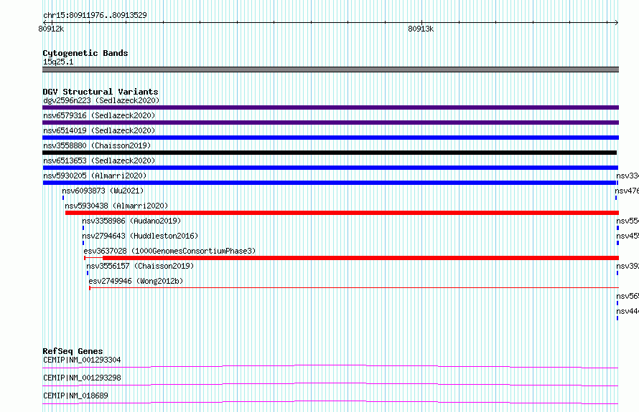Viewport: 639px width, 412px height.
Task: Click esv3637028 (1000GenomesConsortiumPhase3) label
Action: (x=169, y=251)
